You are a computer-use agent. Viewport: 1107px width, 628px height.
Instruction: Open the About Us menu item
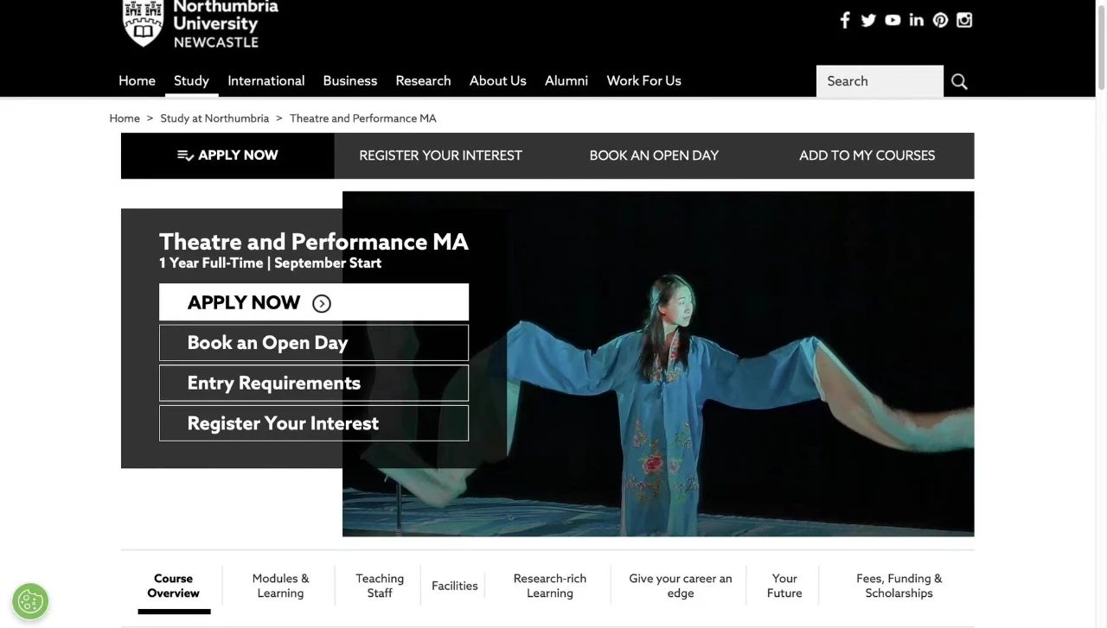click(x=497, y=80)
